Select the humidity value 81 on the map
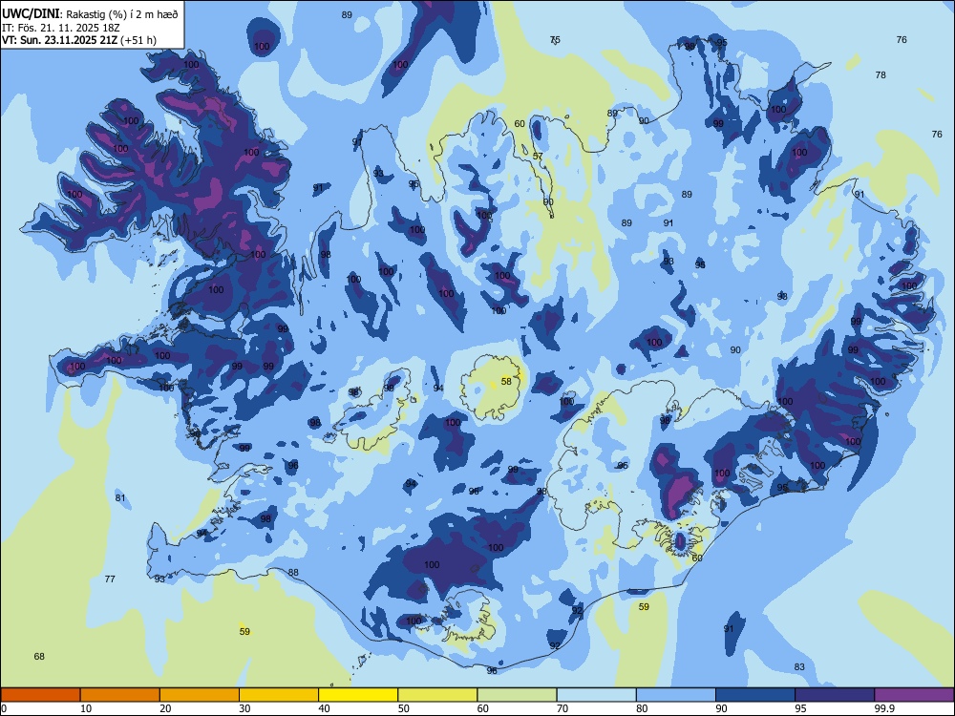This screenshot has width=955, height=716. [x=120, y=498]
